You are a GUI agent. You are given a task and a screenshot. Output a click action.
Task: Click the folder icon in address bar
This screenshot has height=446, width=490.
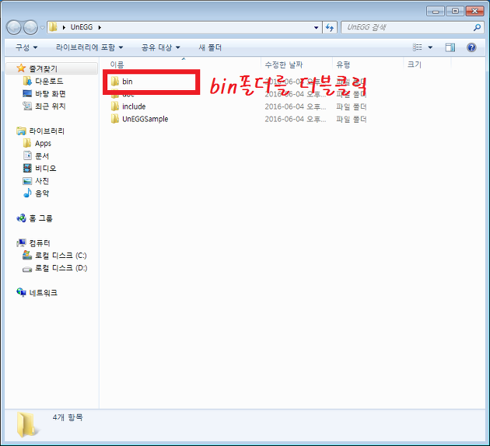click(53, 27)
